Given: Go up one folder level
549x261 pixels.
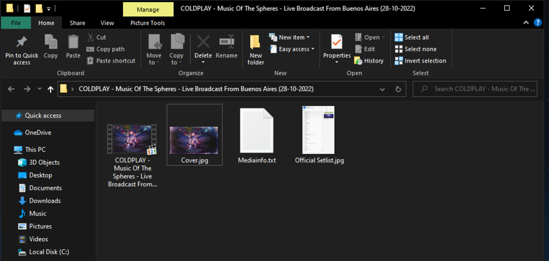Looking at the screenshot, I should [51, 89].
